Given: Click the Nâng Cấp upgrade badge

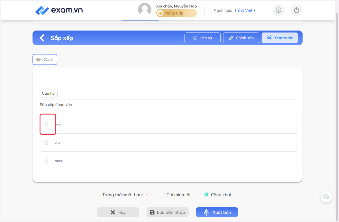Looking at the screenshot, I should [176, 13].
